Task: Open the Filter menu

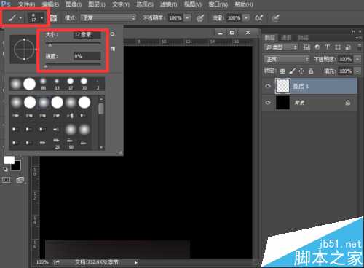Action: [169, 4]
